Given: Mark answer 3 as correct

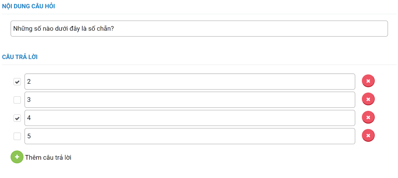Looking at the screenshot, I should click(17, 100).
